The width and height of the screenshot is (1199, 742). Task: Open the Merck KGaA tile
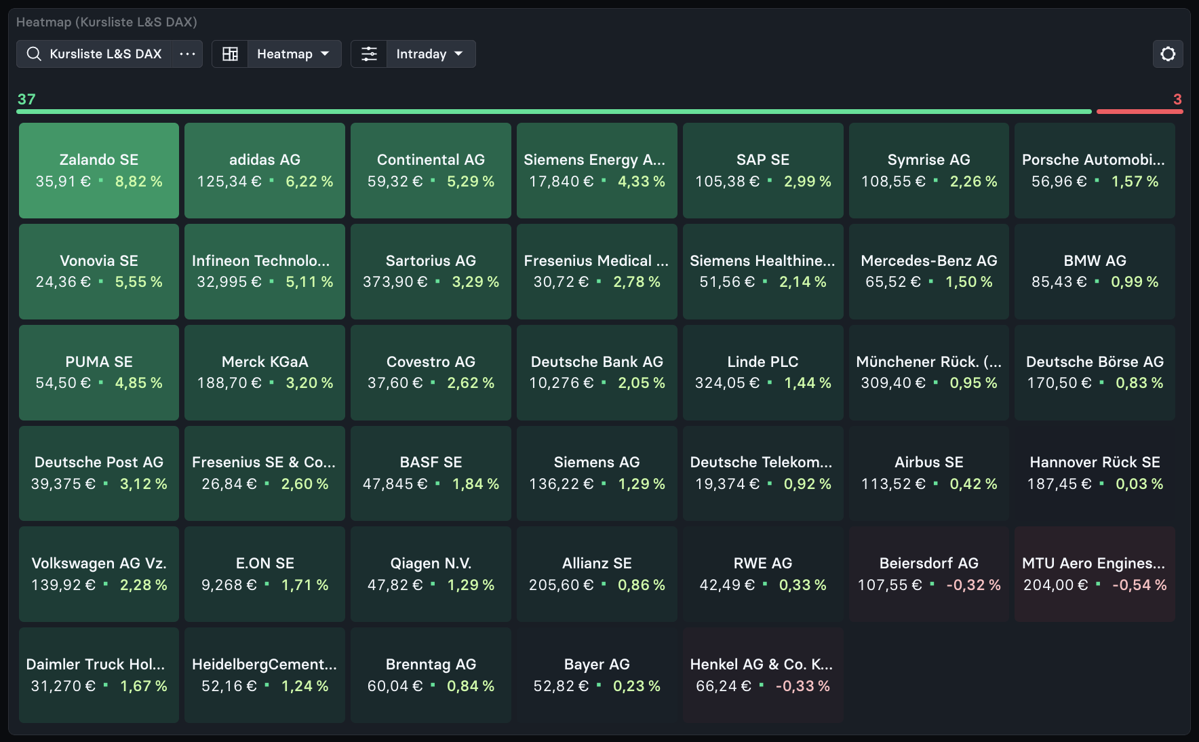pyautogui.click(x=264, y=372)
